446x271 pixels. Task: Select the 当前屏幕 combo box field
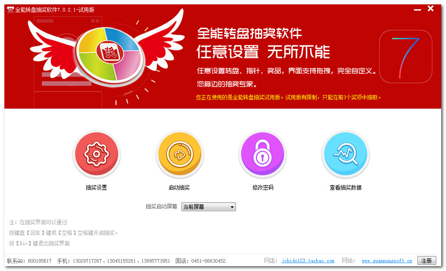click(x=208, y=207)
